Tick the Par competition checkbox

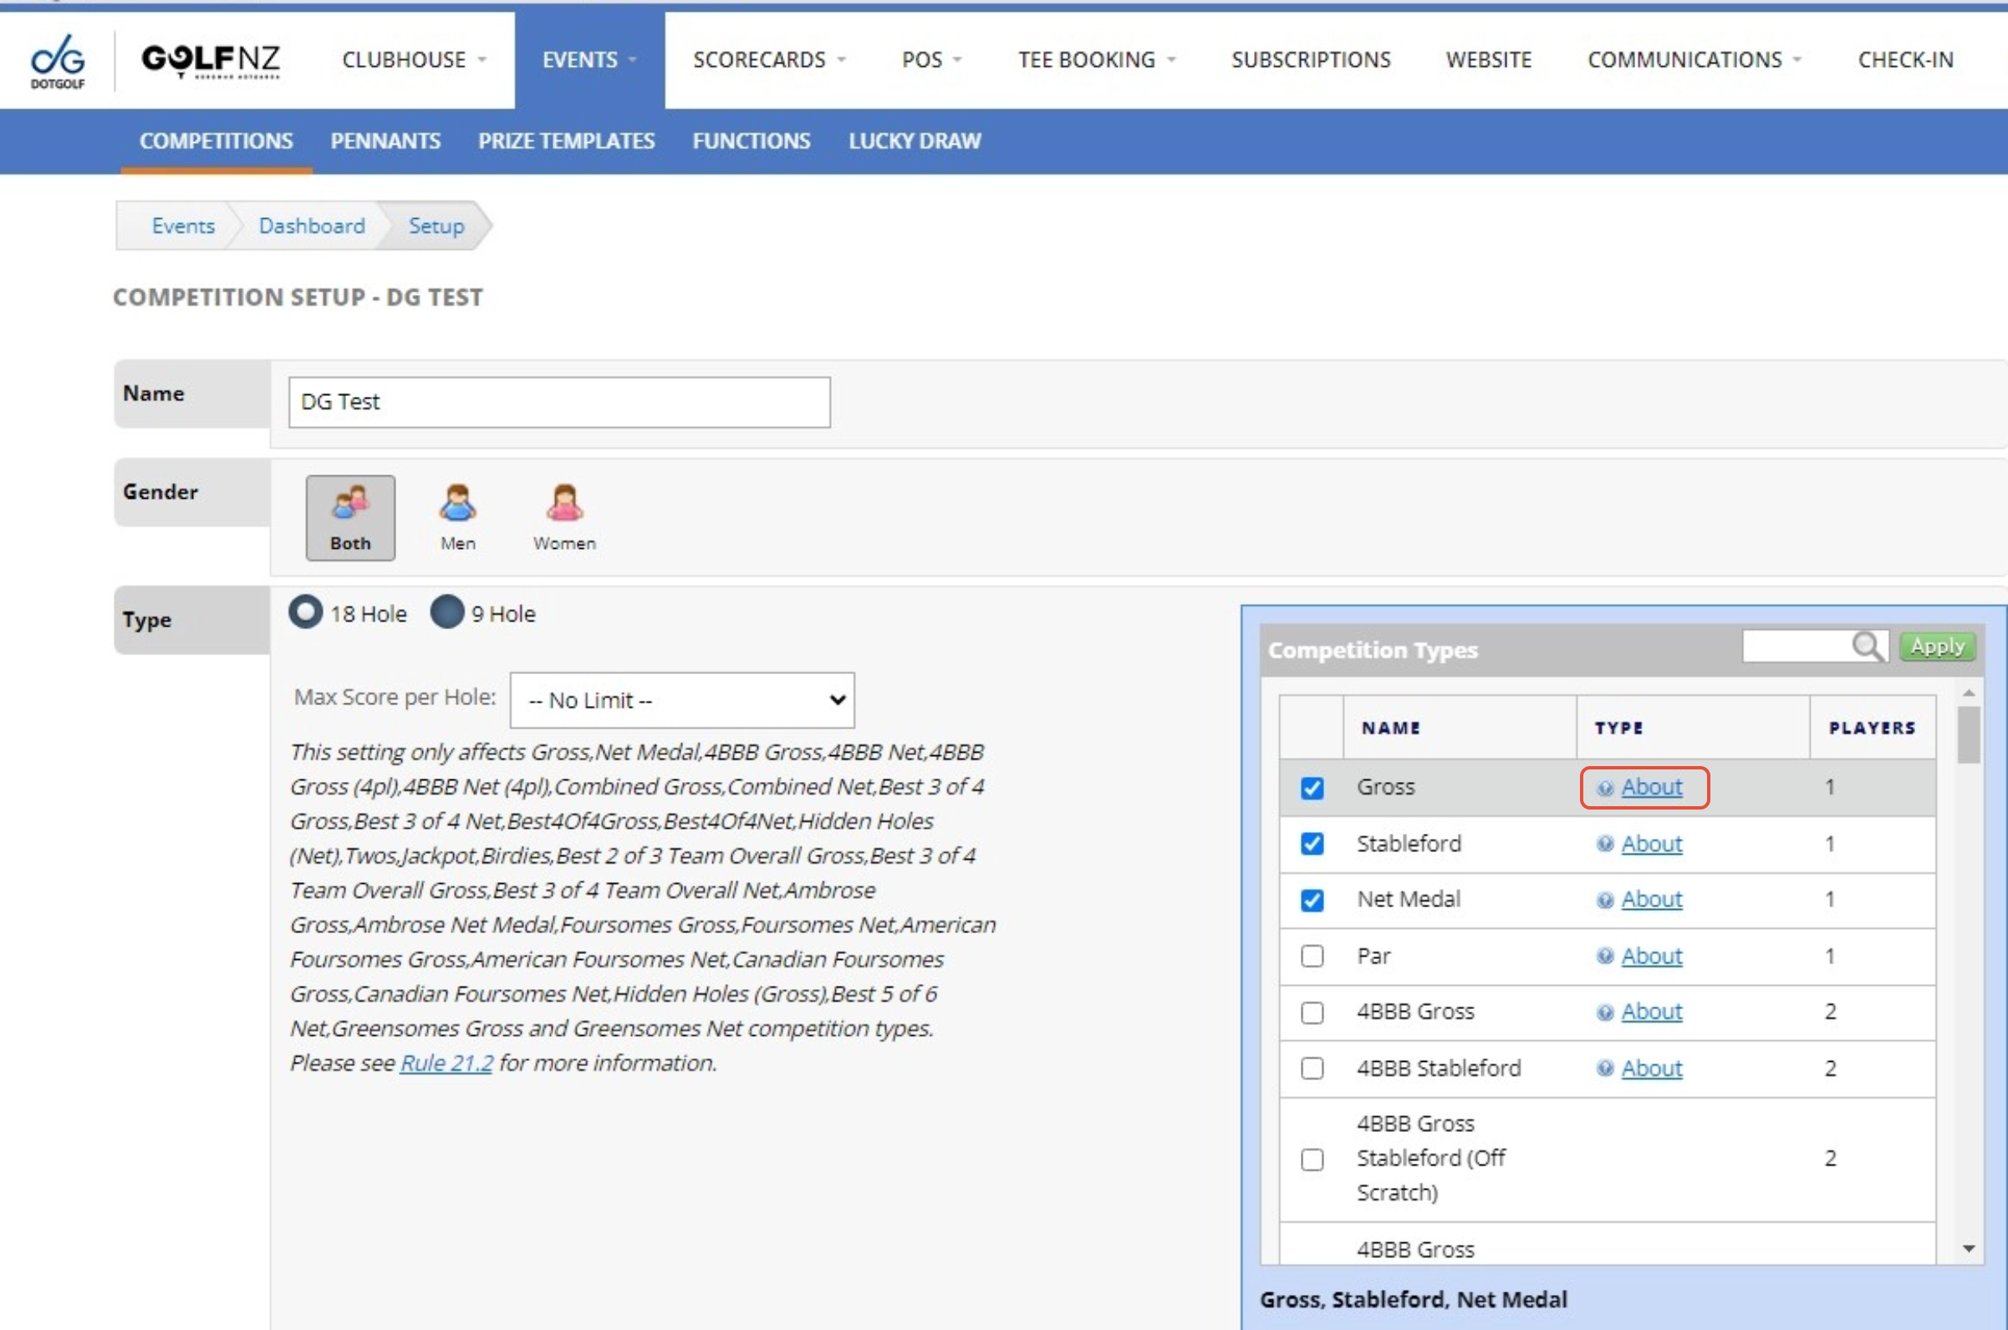coord(1312,956)
